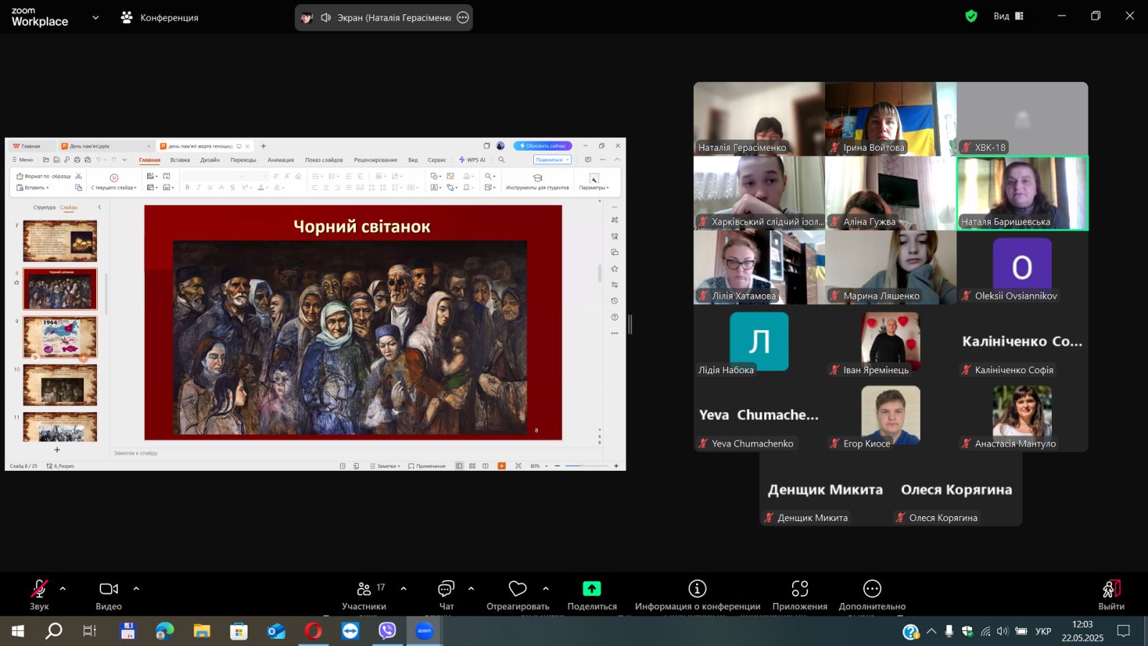
Task: Switch slide panel to Структура view
Action: point(44,207)
